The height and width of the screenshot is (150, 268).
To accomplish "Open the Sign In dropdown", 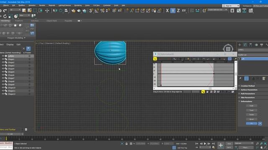I will coord(231,6).
